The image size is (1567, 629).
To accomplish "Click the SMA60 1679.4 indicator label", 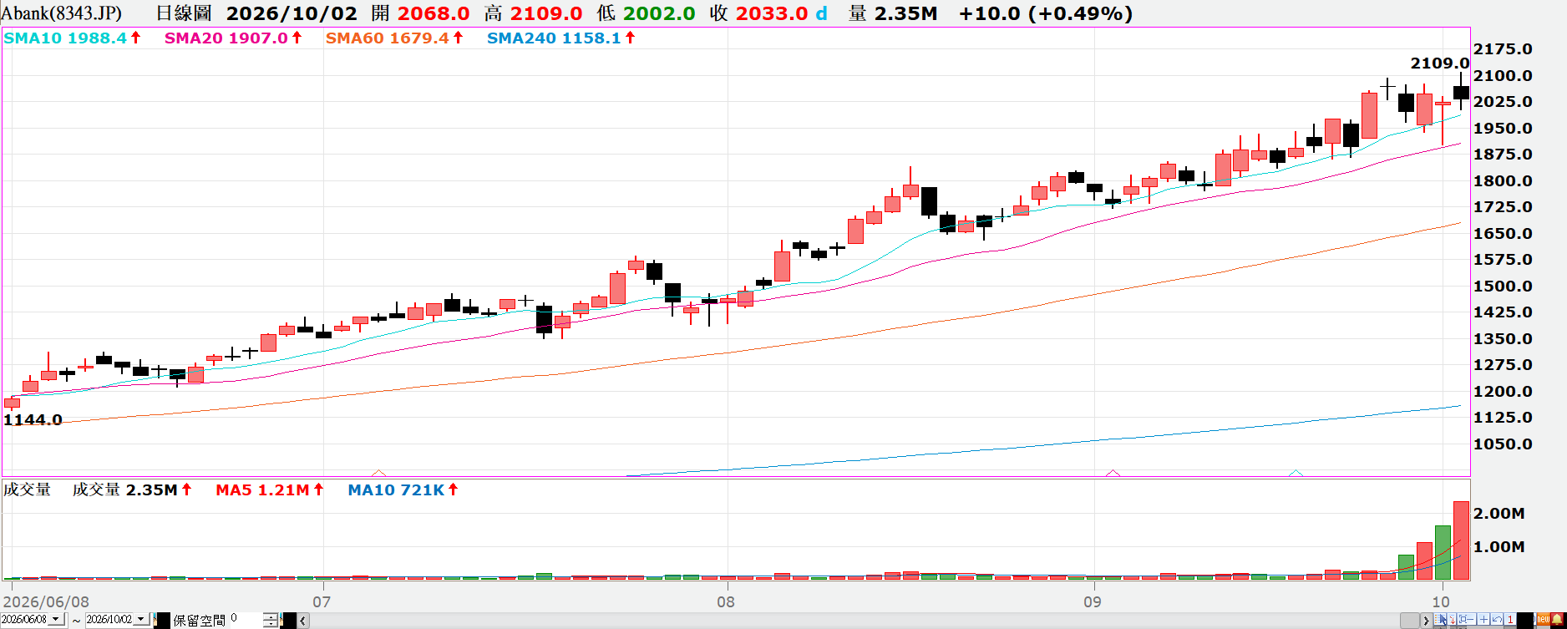I will tap(388, 38).
